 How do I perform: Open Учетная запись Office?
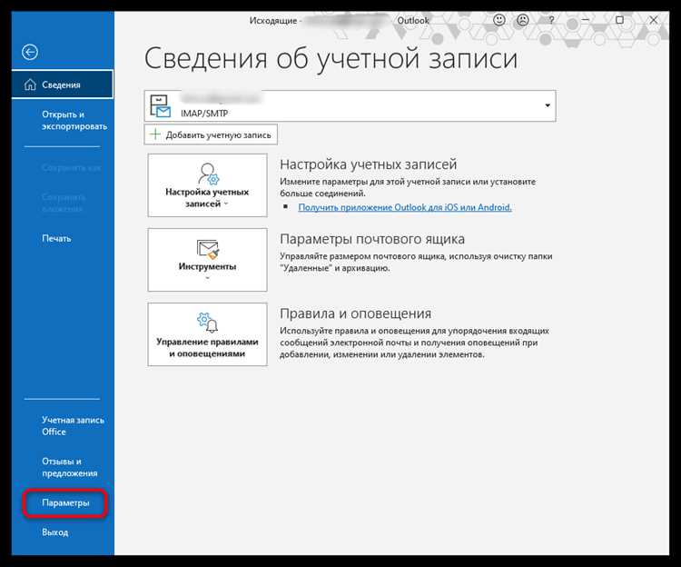tap(73, 426)
